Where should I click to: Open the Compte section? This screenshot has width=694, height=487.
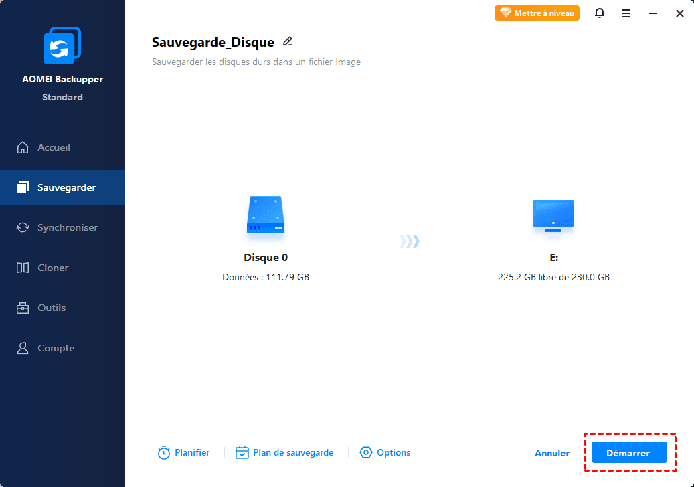click(62, 348)
